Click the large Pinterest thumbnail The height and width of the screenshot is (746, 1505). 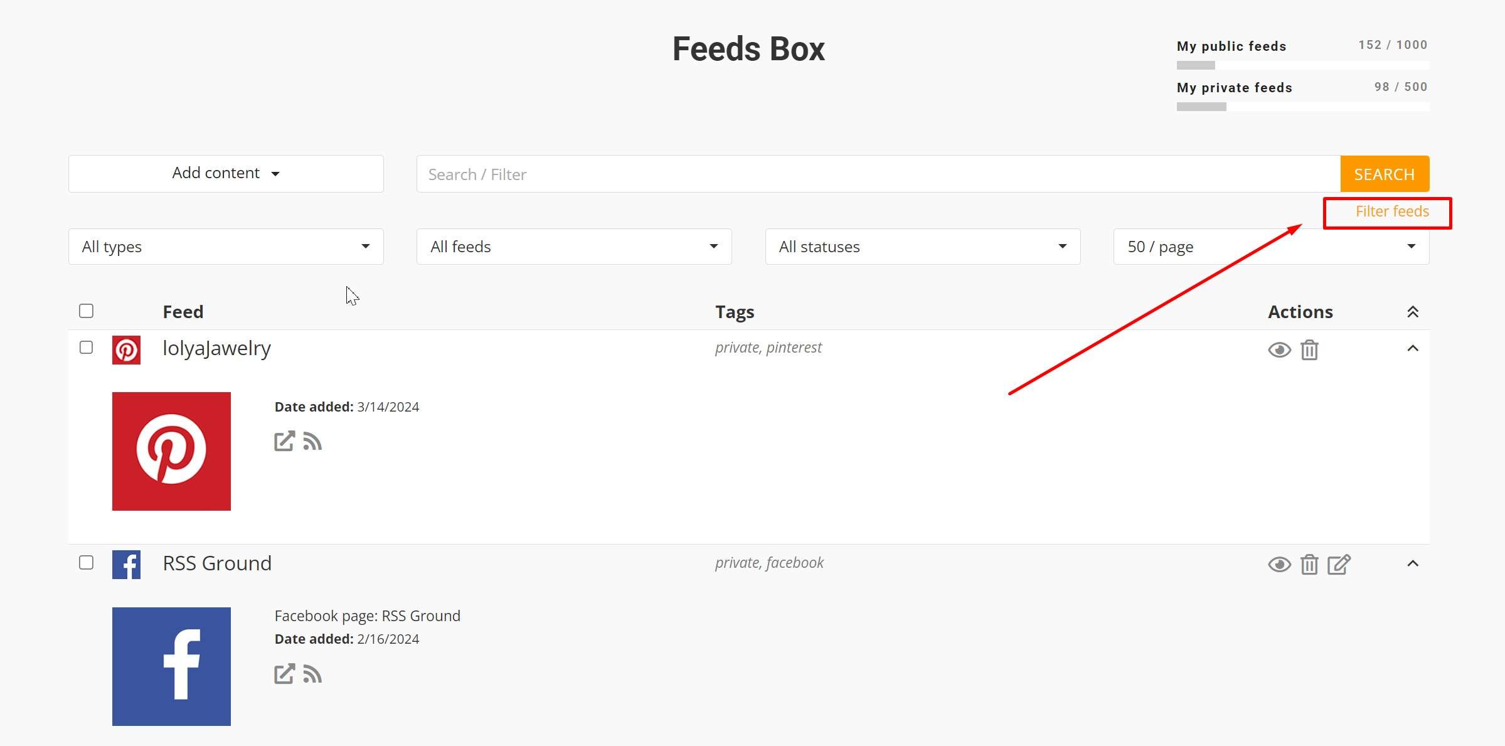pos(171,451)
